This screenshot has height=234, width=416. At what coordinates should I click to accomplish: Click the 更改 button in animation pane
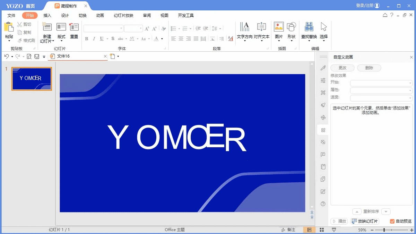(343, 68)
